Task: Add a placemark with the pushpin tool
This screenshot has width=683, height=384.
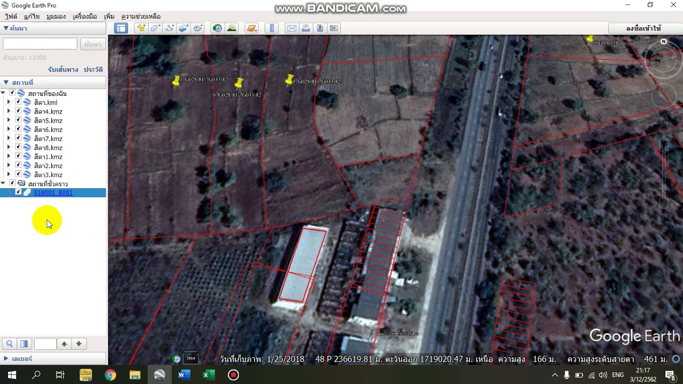Action: click(141, 28)
